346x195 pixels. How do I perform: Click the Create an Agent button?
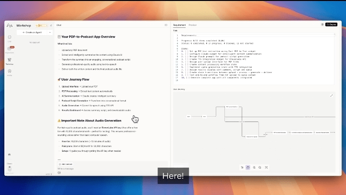(x=33, y=32)
